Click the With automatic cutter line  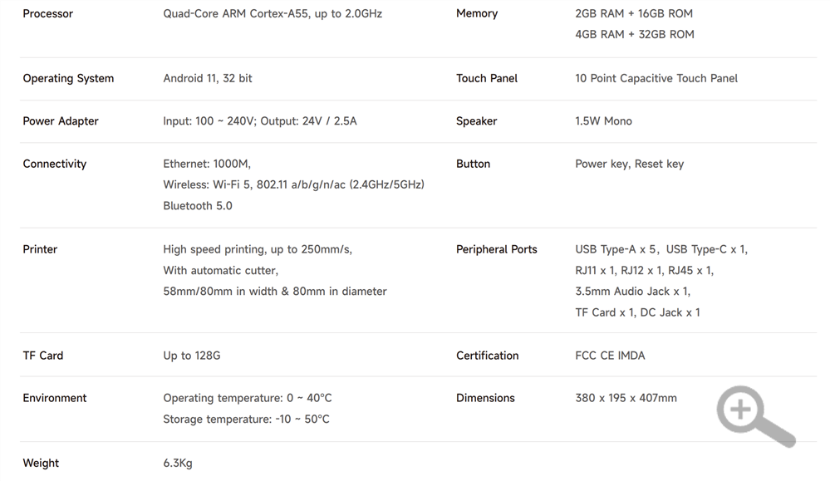220,270
